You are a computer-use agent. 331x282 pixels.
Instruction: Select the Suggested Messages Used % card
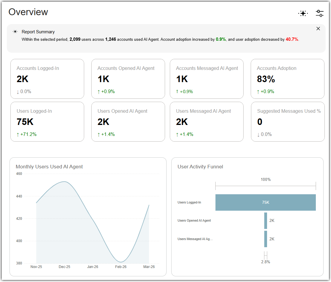point(288,122)
